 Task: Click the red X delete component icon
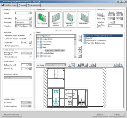pos(80,52)
